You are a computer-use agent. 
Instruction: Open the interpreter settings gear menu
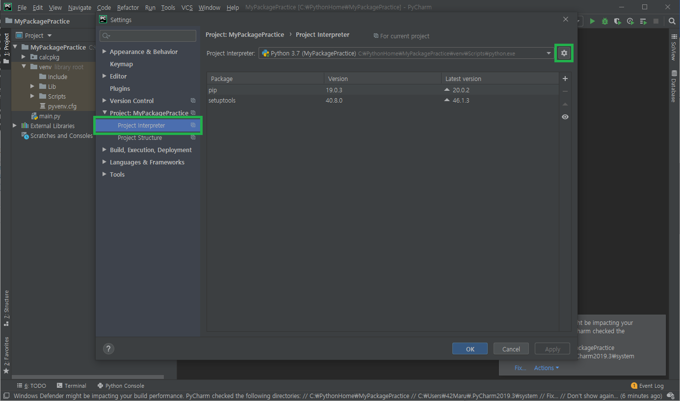pyautogui.click(x=564, y=53)
